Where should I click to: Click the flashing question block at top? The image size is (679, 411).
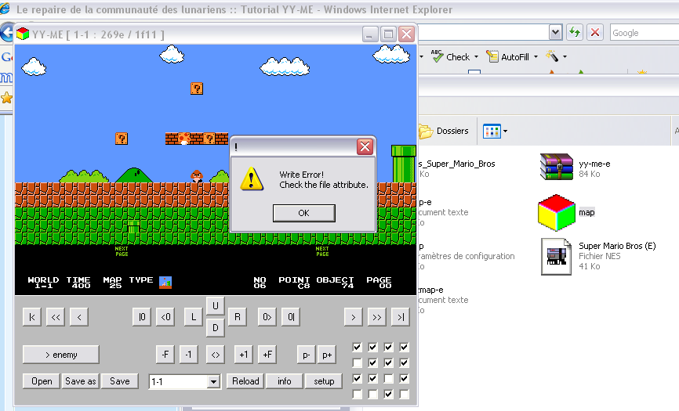(197, 88)
